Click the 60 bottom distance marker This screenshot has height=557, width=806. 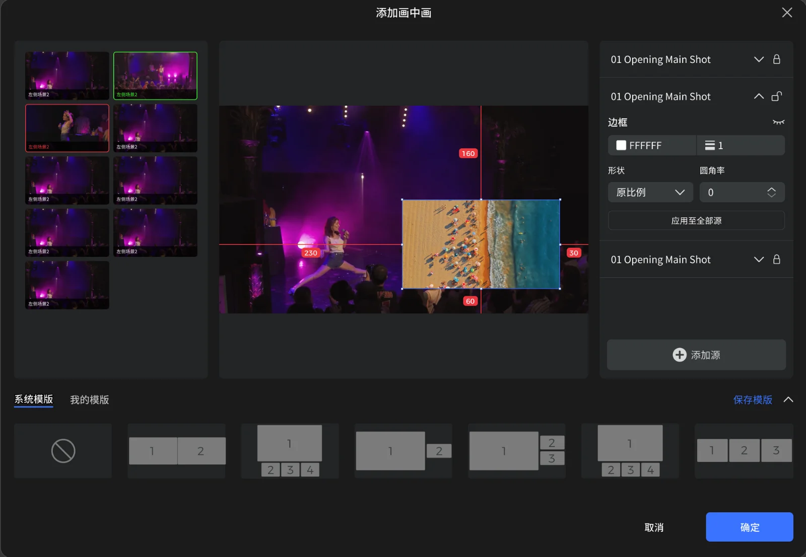[470, 301]
